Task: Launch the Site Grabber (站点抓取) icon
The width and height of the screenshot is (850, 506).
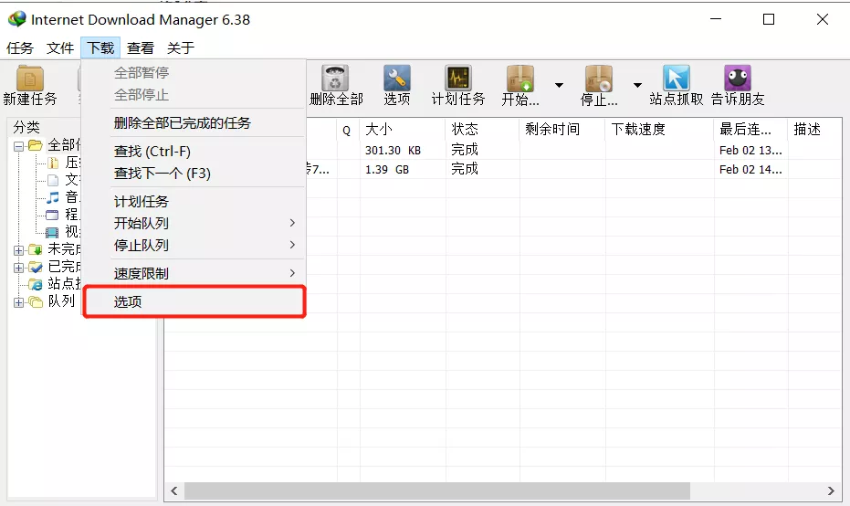Action: pos(676,79)
